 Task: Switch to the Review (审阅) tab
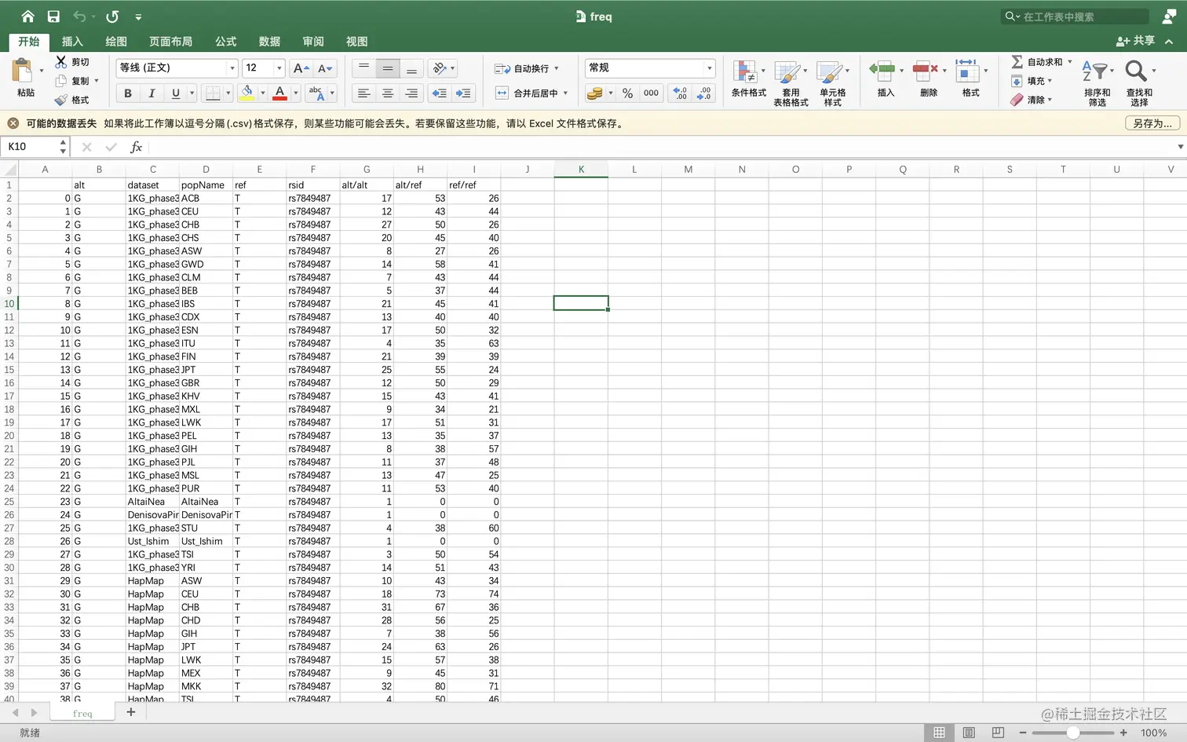coord(313,42)
